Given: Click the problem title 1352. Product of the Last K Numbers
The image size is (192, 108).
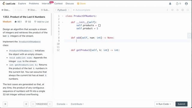Looking at the screenshot, I should (24, 17).
